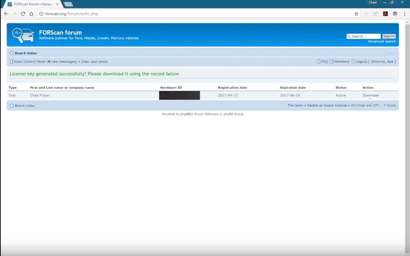
Task: Select the FORScan forum browser tab
Action: (33, 4)
